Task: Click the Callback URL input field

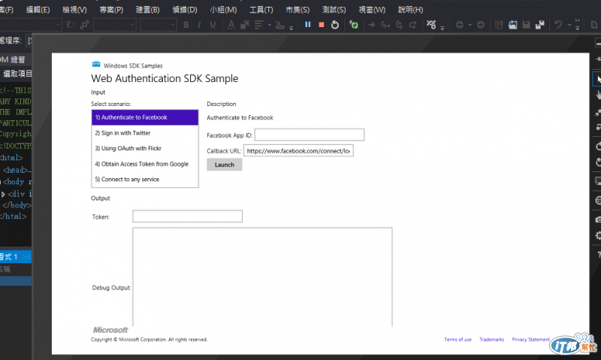Action: pos(298,150)
